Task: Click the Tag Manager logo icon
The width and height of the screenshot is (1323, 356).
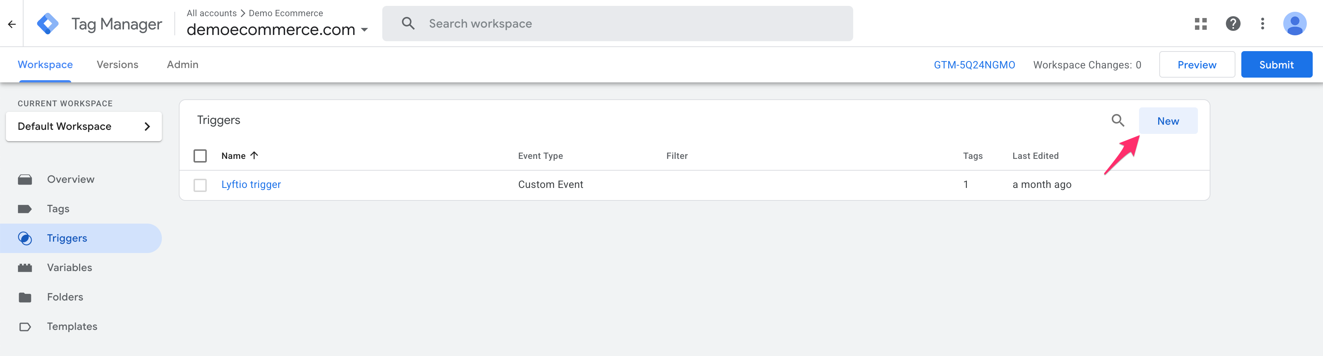Action: tap(48, 24)
